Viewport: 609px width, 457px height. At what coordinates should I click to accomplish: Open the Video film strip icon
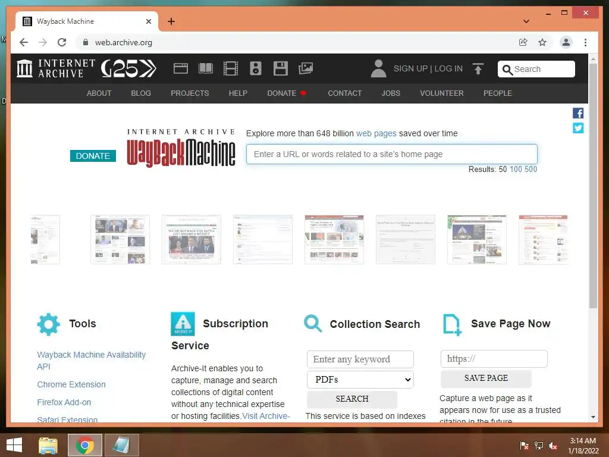click(x=231, y=68)
